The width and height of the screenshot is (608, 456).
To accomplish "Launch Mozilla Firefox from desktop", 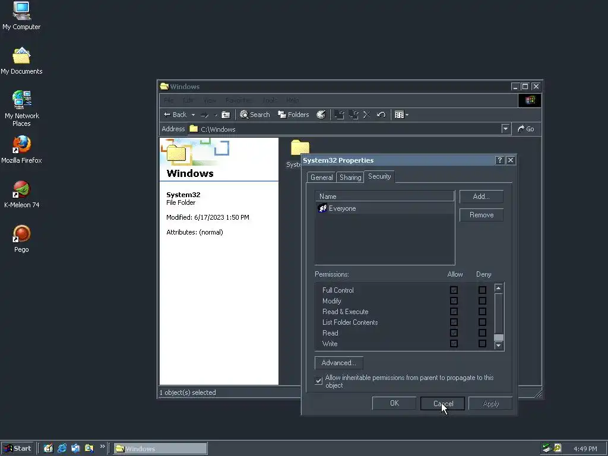I will [x=21, y=149].
